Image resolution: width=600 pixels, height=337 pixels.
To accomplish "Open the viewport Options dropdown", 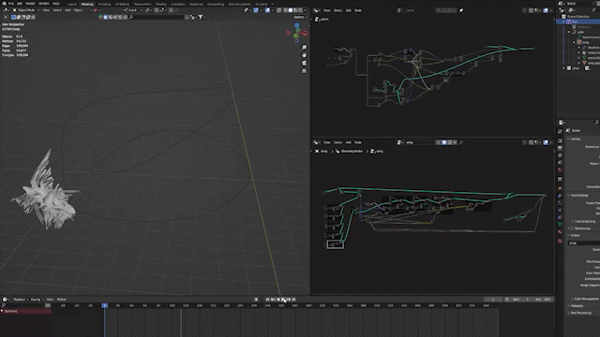I will tap(300, 17).
